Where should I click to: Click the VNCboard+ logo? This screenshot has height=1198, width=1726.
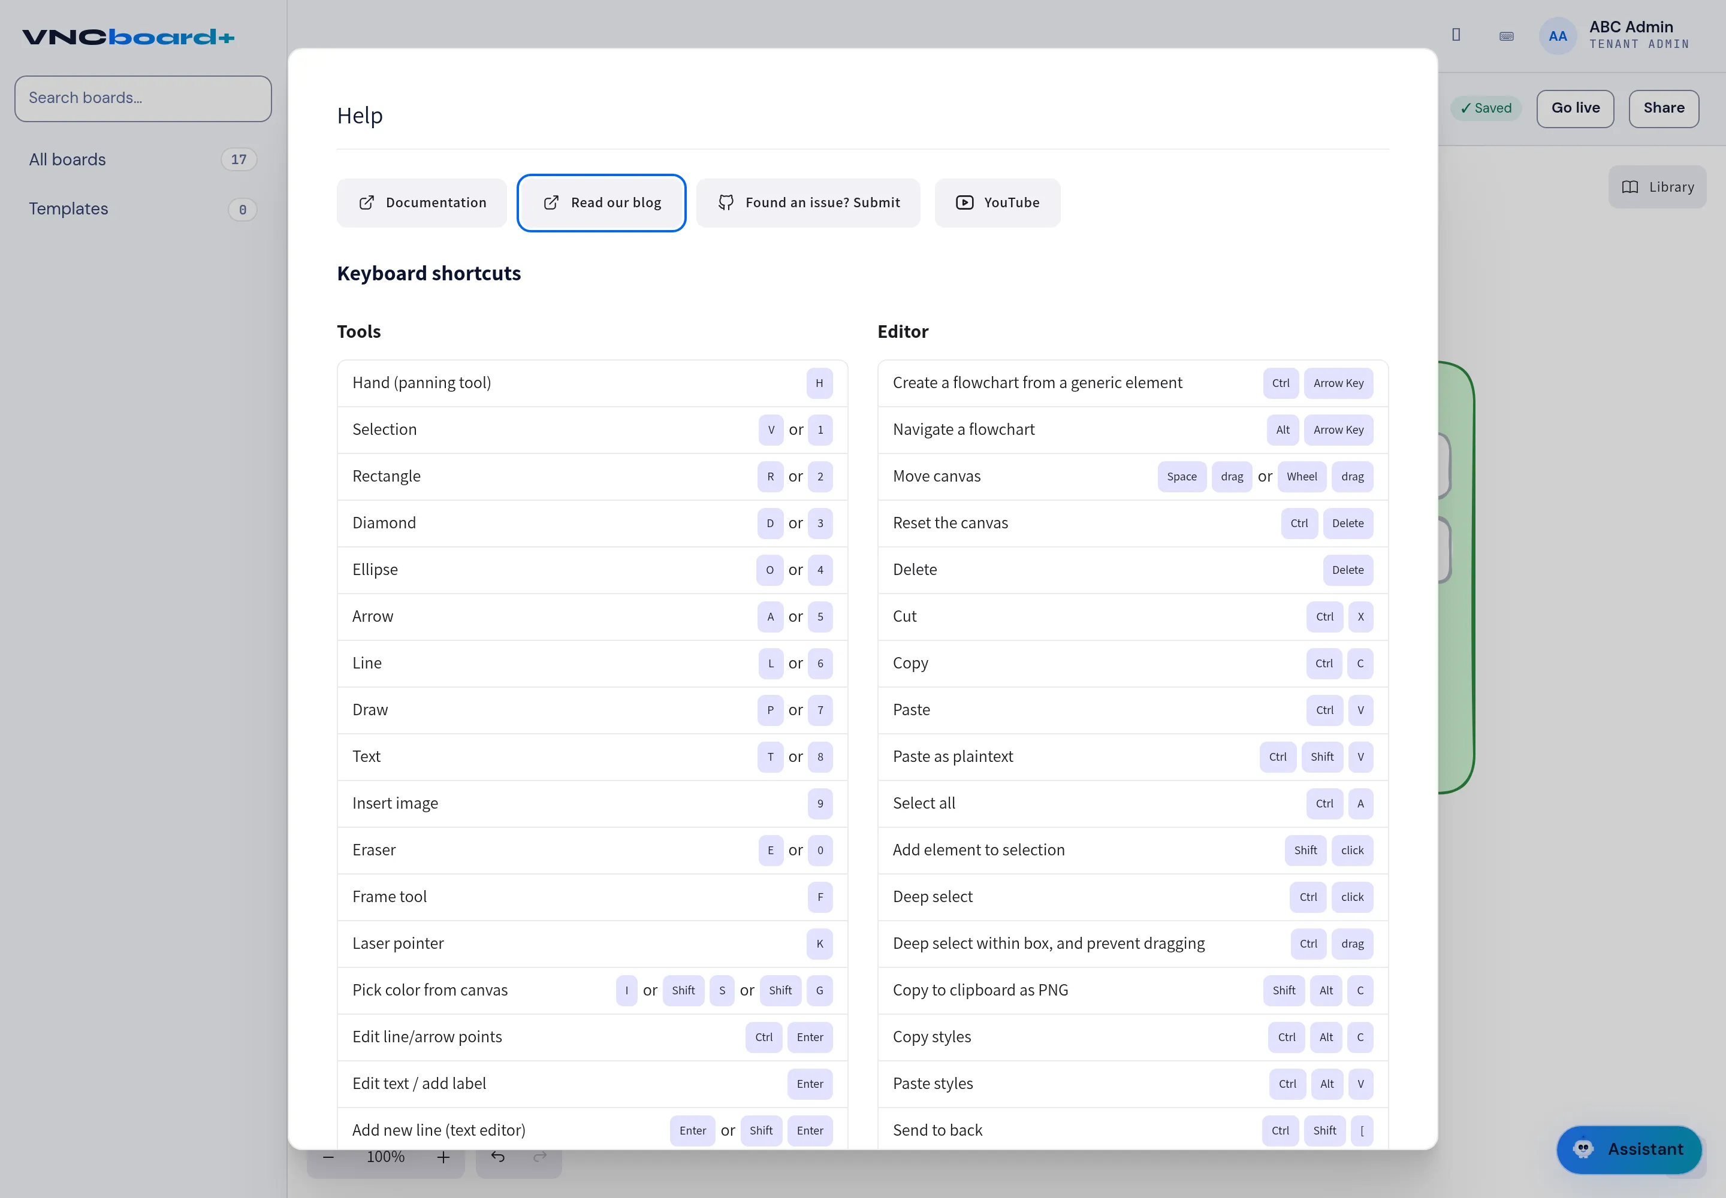(128, 37)
